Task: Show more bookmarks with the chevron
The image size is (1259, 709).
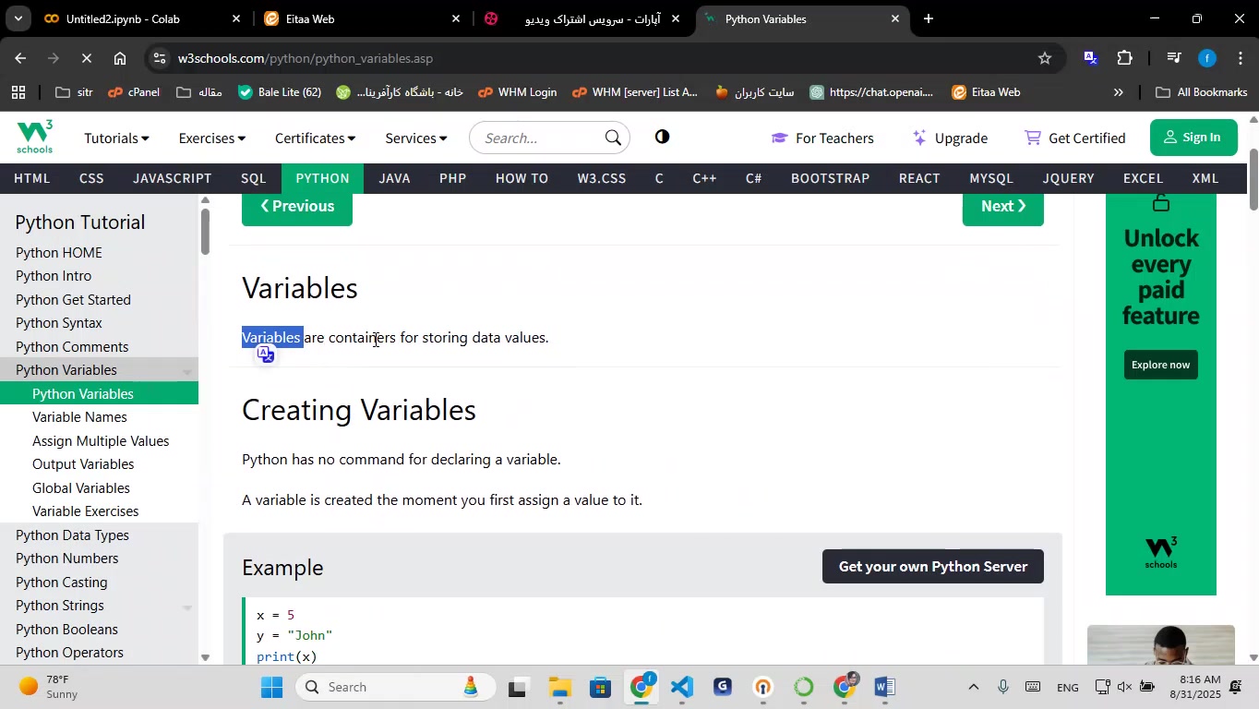Action: click(x=1119, y=92)
